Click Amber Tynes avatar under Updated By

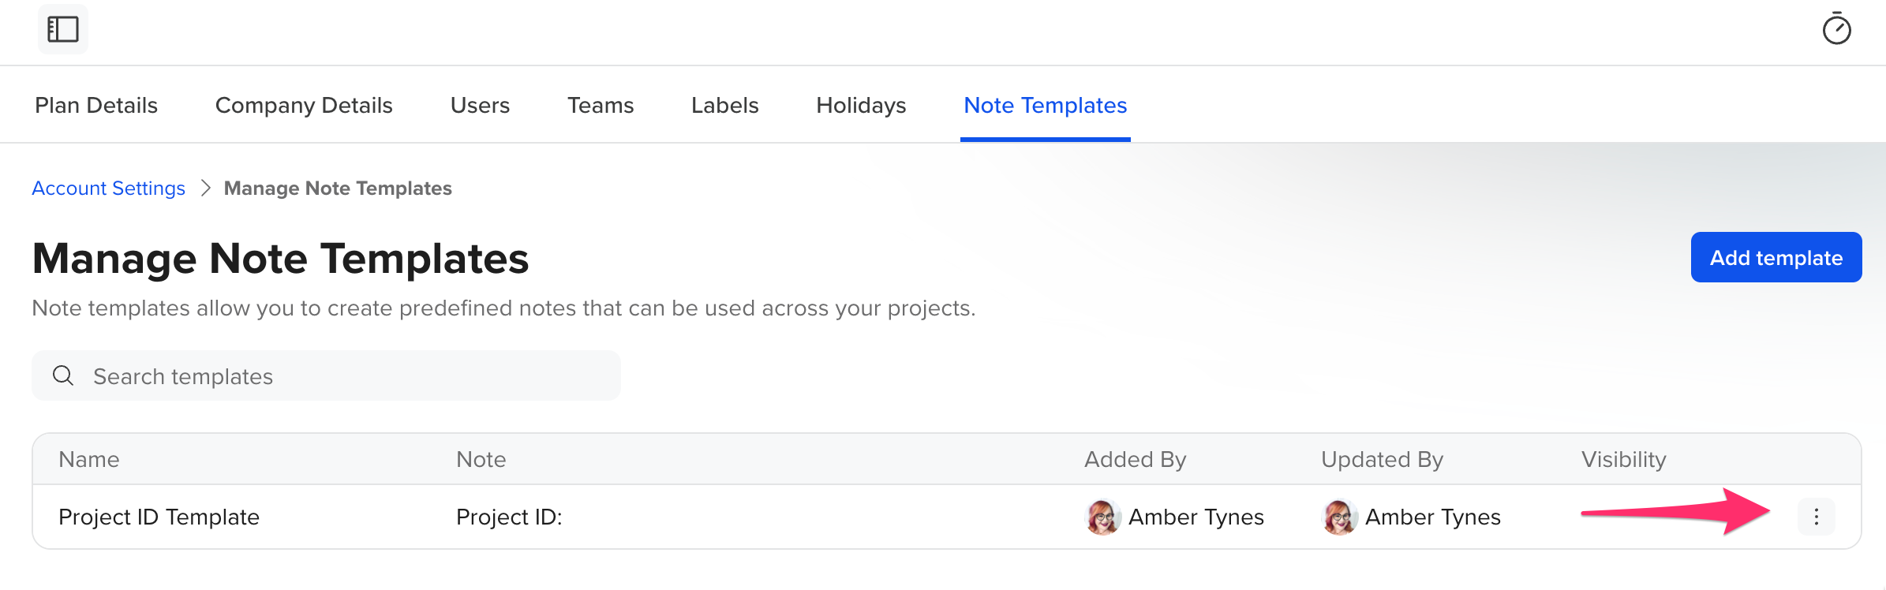click(1339, 517)
